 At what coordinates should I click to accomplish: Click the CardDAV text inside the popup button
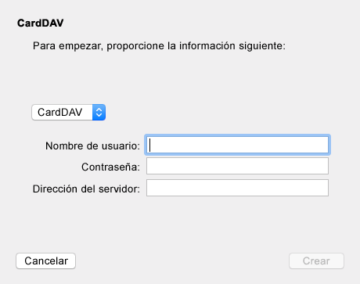[60, 113]
